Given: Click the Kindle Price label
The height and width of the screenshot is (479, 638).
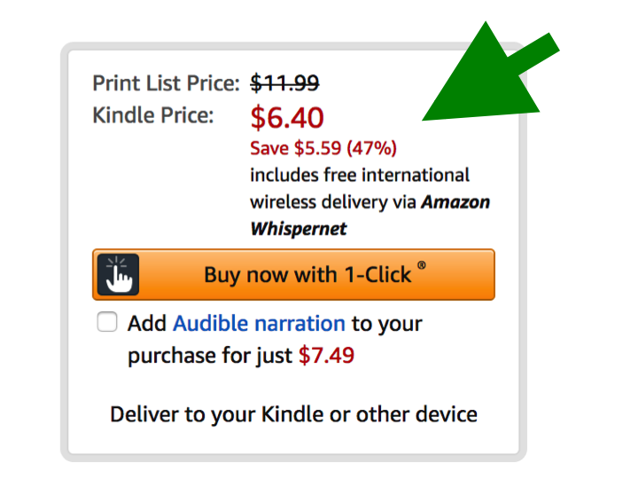Looking at the screenshot, I should click(x=153, y=115).
